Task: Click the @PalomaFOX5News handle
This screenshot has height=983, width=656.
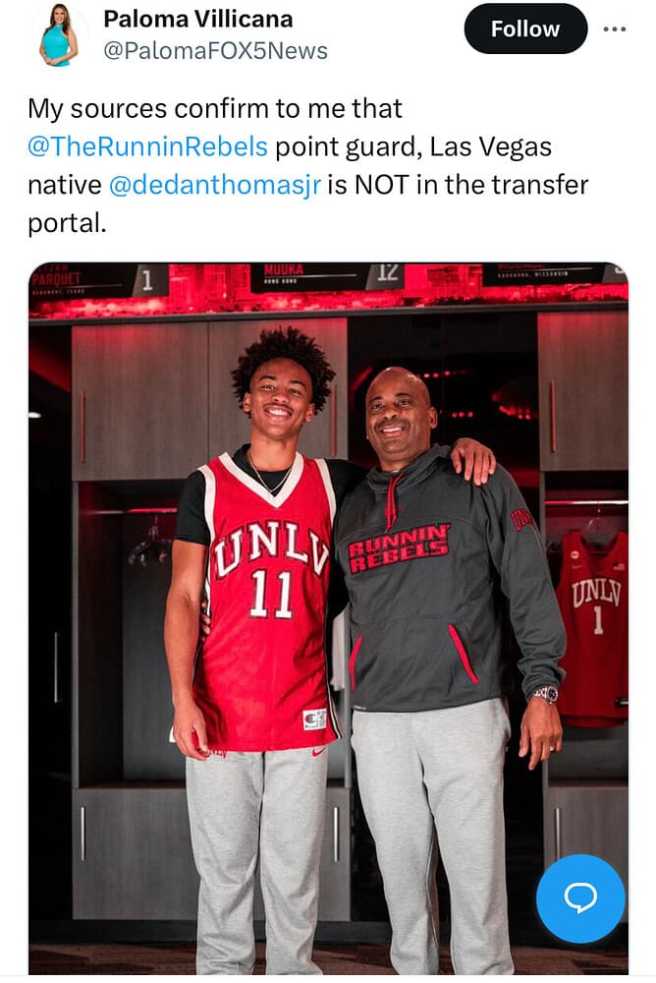Action: (215, 51)
